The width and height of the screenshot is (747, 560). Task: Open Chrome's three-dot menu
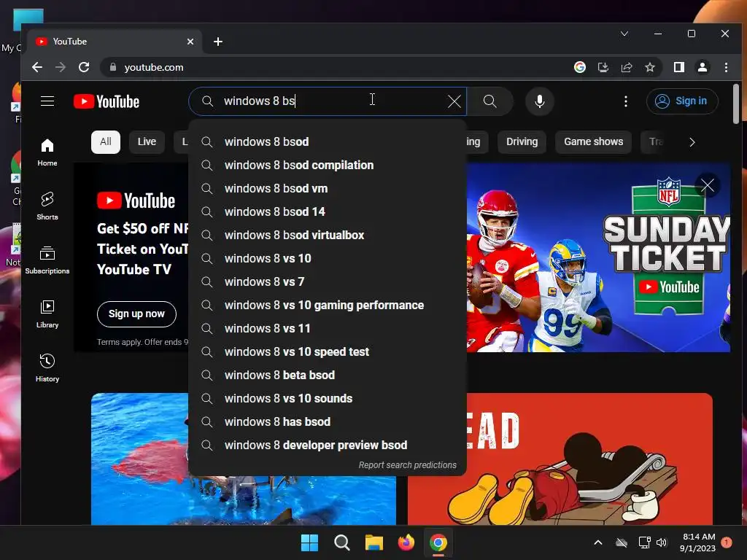pyautogui.click(x=726, y=67)
